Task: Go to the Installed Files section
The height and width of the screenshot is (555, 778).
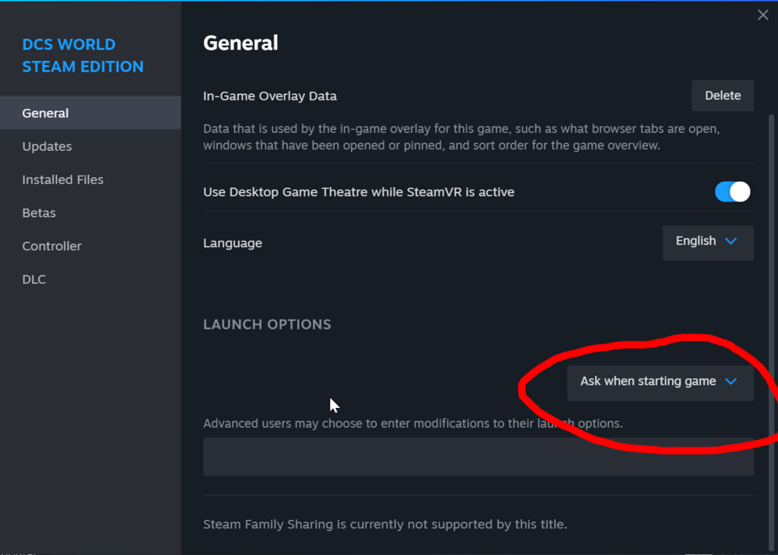Action: click(x=62, y=180)
